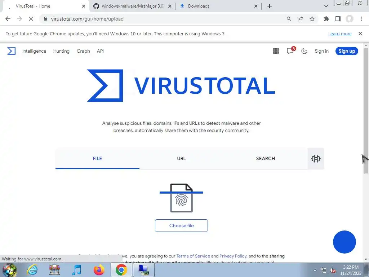369x277 pixels.
Task: Launch Firefox from the taskbar
Action: tap(99, 270)
